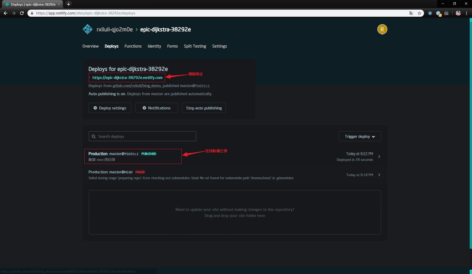Click 'Deployed in 29 seconds' text
The width and height of the screenshot is (472, 274).
[355, 160]
